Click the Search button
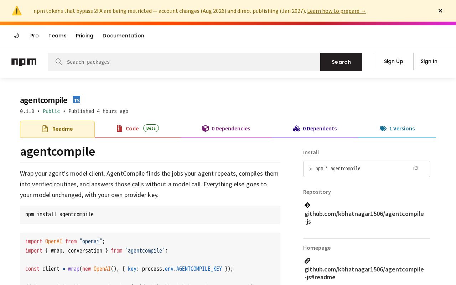This screenshot has height=285, width=456. 341,62
